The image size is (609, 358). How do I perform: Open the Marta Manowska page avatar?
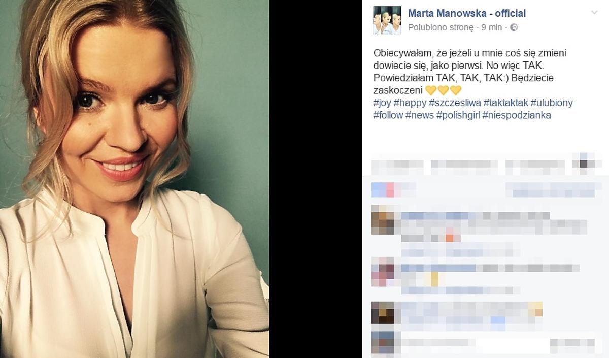tap(384, 20)
